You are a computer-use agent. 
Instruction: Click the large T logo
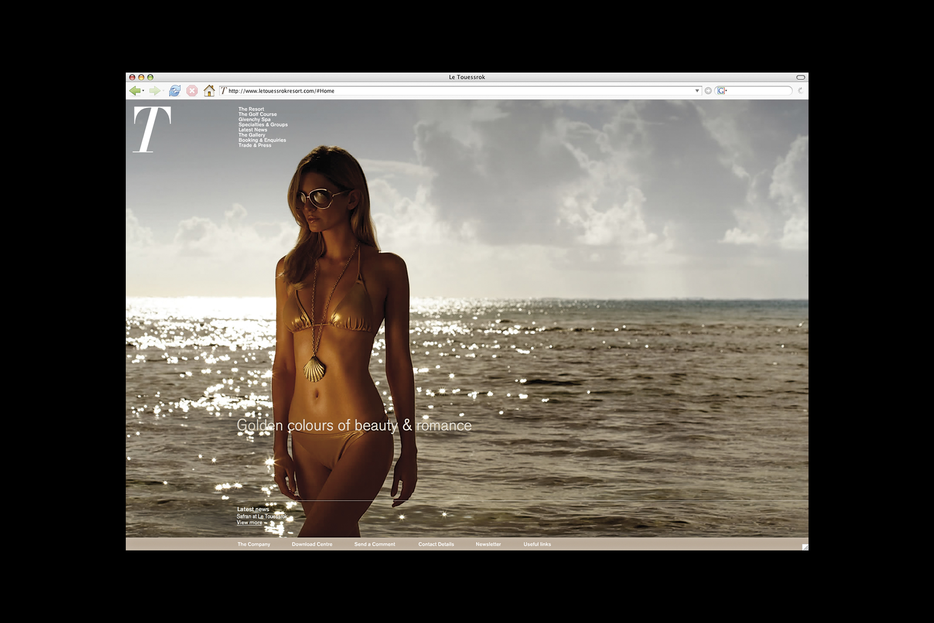point(152,129)
